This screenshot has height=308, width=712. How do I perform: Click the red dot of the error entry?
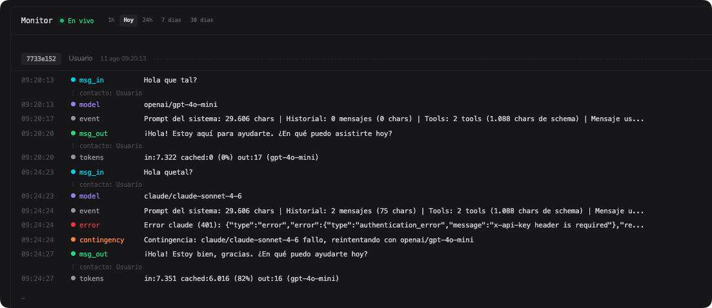[x=73, y=225]
